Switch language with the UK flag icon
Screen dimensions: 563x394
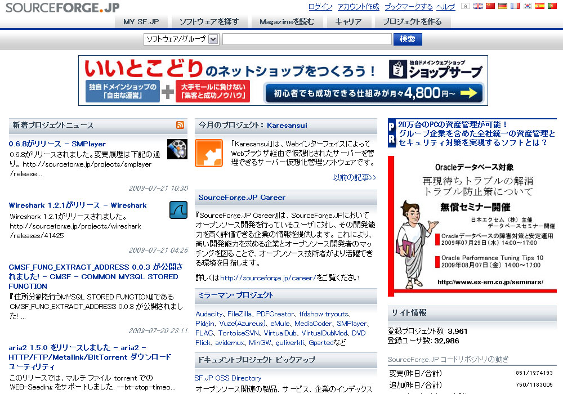pos(478,6)
